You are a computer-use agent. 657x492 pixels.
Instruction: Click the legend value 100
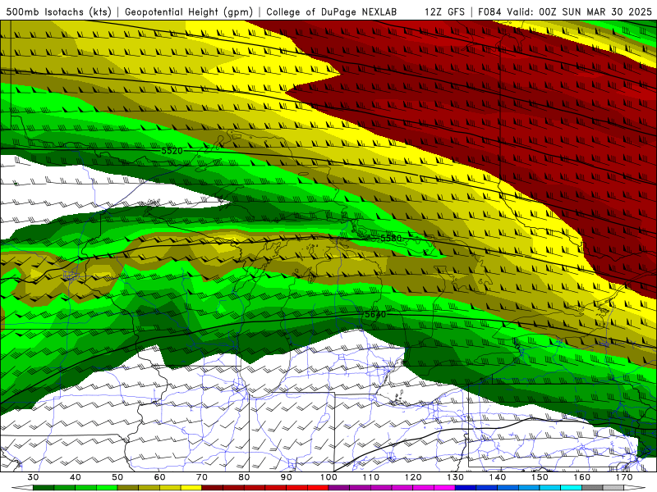coord(328,477)
